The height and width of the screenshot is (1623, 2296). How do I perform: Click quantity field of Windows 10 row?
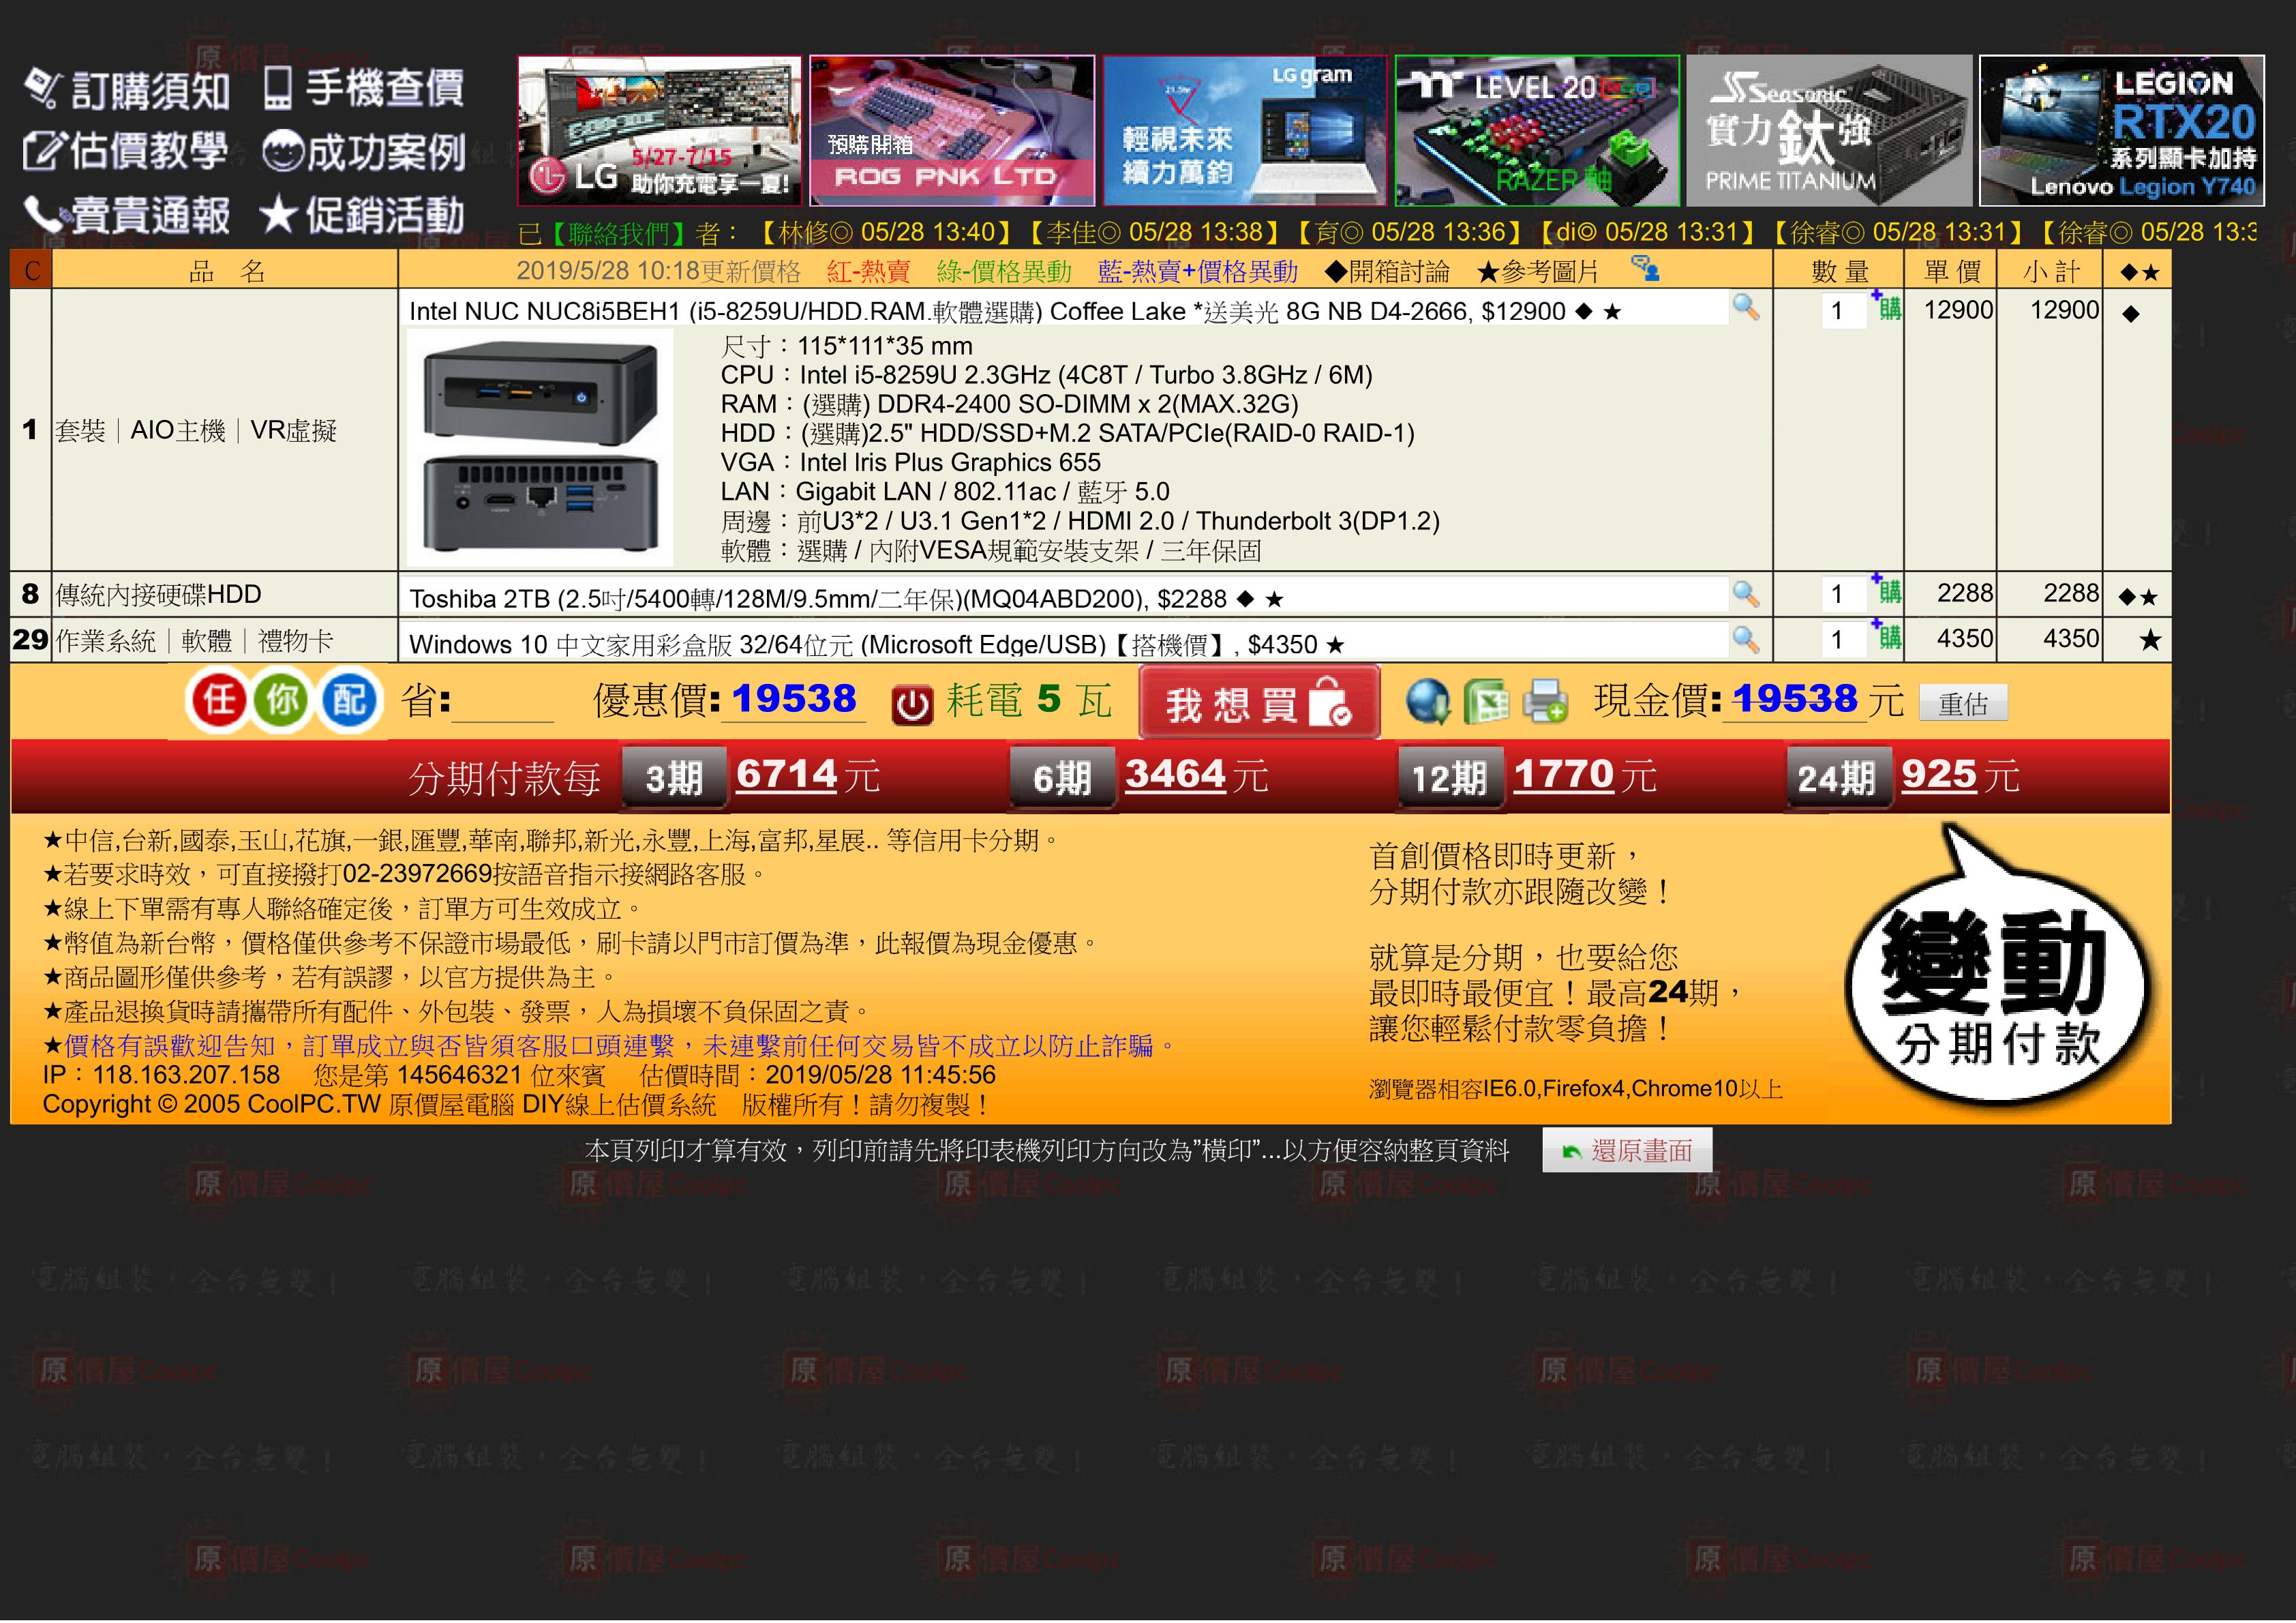point(1842,640)
